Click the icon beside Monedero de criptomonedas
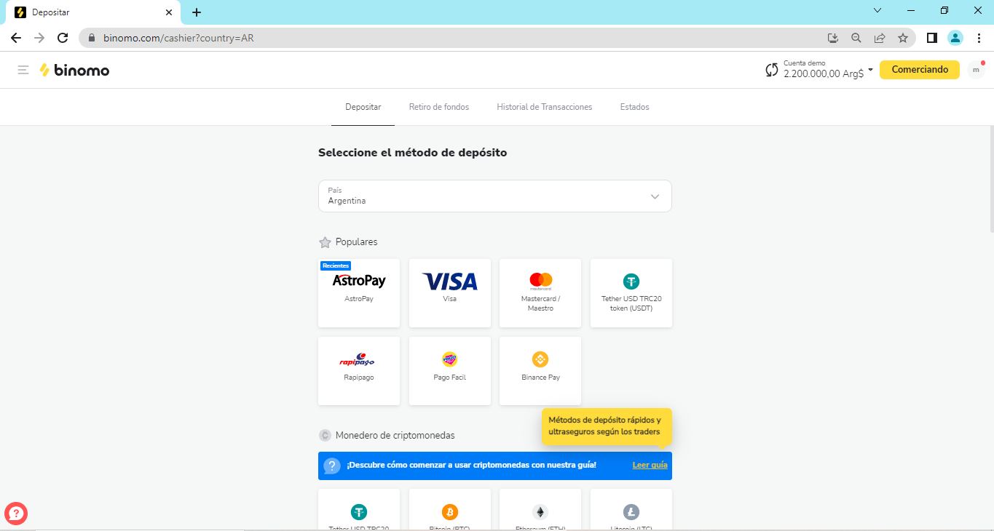The height and width of the screenshot is (531, 994). tap(325, 436)
